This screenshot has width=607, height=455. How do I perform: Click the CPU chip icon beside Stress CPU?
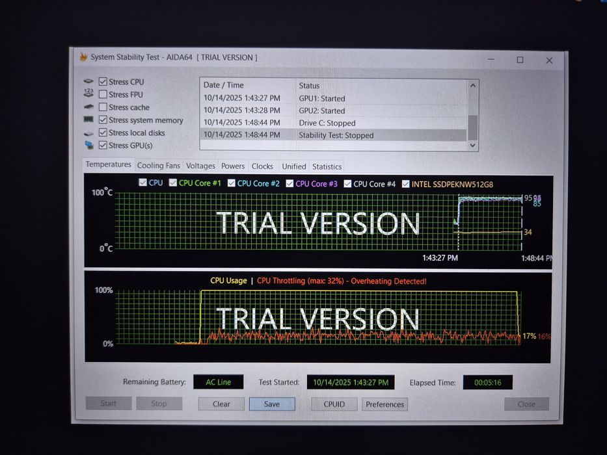coord(88,81)
